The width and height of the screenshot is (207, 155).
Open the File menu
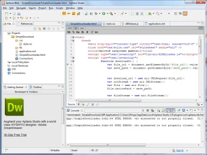click(x=5, y=8)
